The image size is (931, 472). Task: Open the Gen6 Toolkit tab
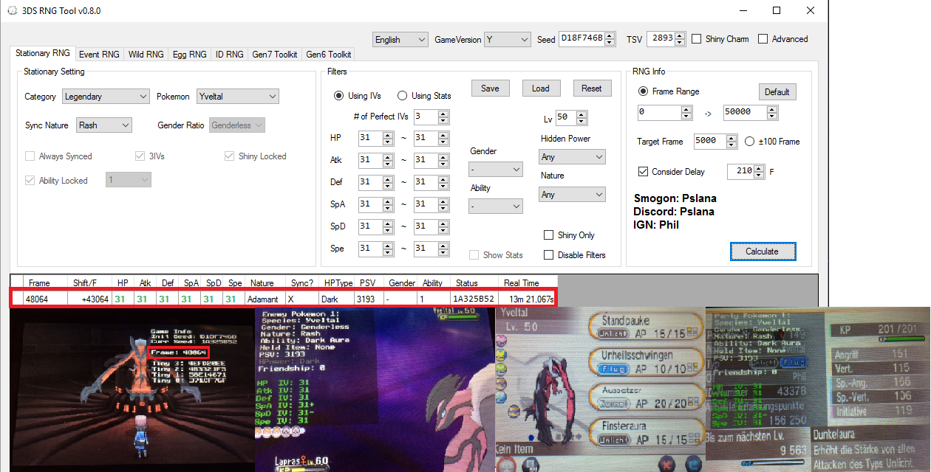pos(328,55)
